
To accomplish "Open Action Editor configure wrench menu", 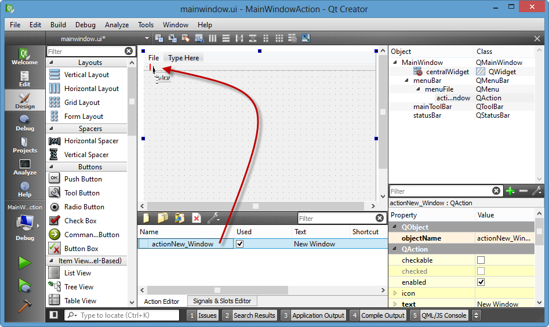I will tap(213, 218).
